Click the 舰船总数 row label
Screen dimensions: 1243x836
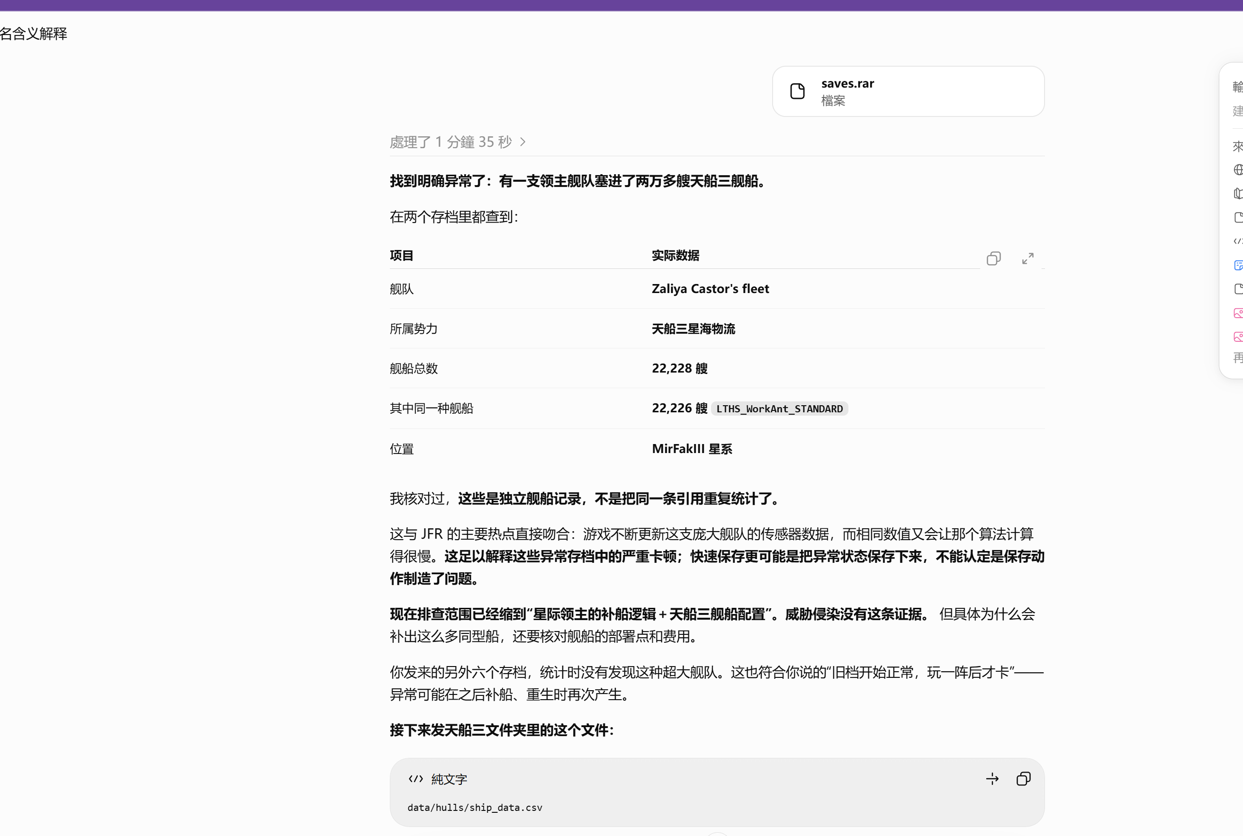414,368
